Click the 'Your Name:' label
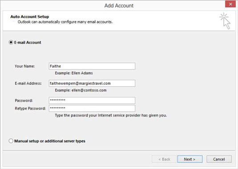 tap(25, 66)
